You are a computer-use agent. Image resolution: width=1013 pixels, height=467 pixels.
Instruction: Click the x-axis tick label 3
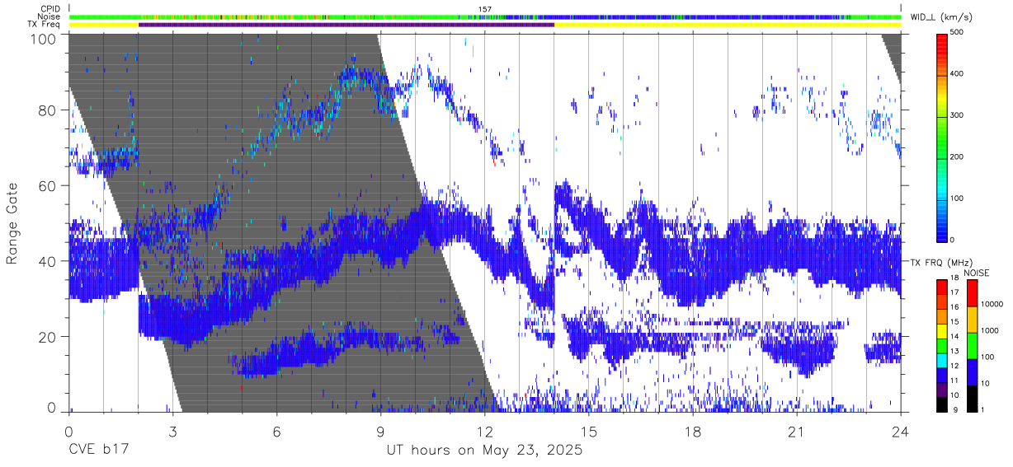(x=172, y=432)
